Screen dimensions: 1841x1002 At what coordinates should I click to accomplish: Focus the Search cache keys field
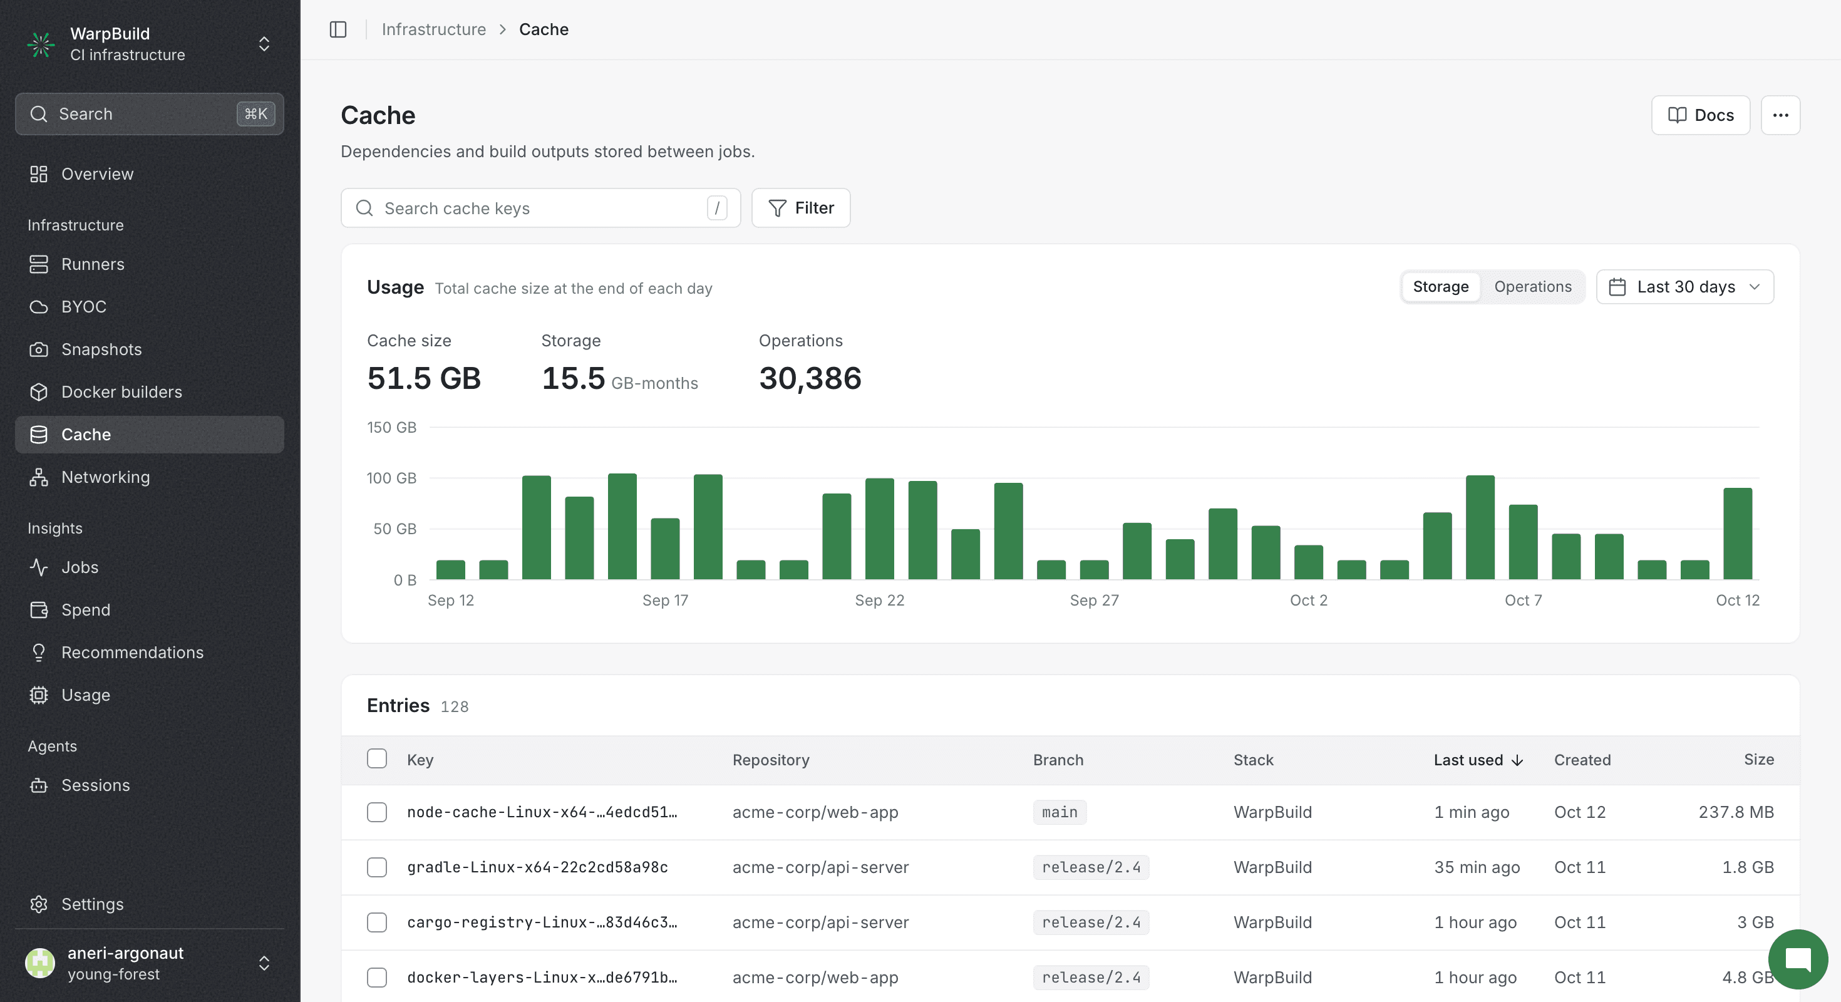tap(540, 208)
